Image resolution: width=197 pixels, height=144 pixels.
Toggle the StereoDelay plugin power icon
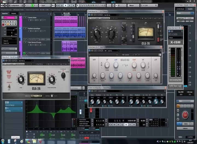coord(89,91)
